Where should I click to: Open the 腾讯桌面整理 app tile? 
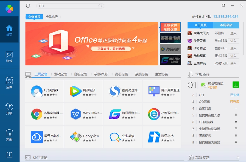click(x=162, y=91)
